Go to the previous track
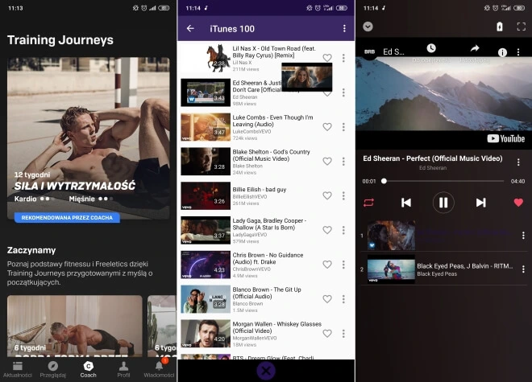Screen dimensions: 532x382 (406, 203)
